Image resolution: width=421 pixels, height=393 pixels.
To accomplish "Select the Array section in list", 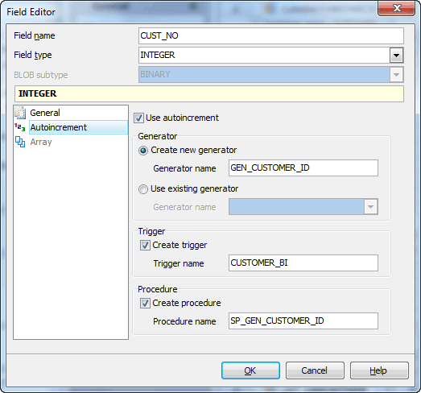I will click(x=41, y=142).
